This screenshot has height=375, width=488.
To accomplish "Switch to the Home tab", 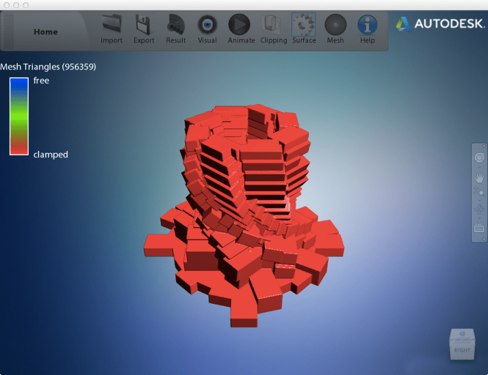I will tap(45, 32).
